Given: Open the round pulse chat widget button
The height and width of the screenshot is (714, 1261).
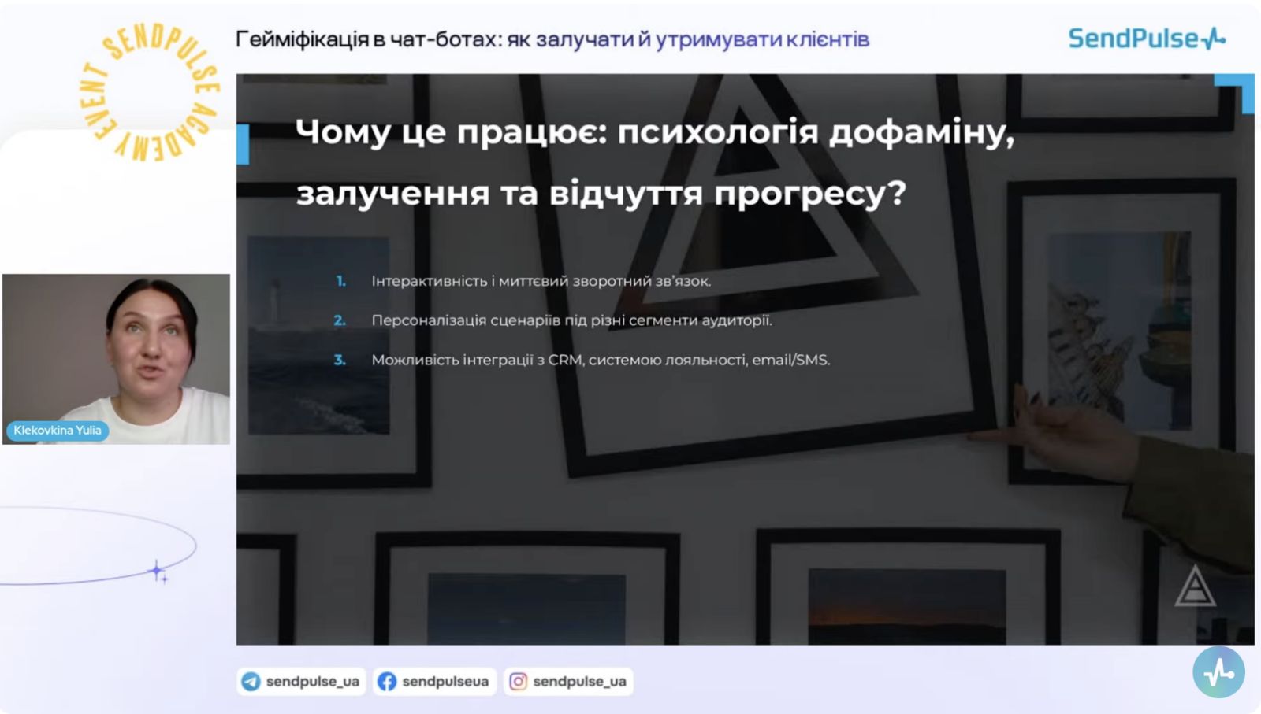Looking at the screenshot, I should tap(1218, 672).
